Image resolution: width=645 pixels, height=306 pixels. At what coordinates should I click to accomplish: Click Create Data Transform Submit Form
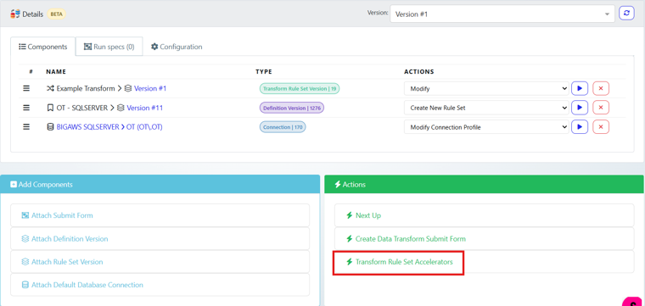pyautogui.click(x=484, y=239)
